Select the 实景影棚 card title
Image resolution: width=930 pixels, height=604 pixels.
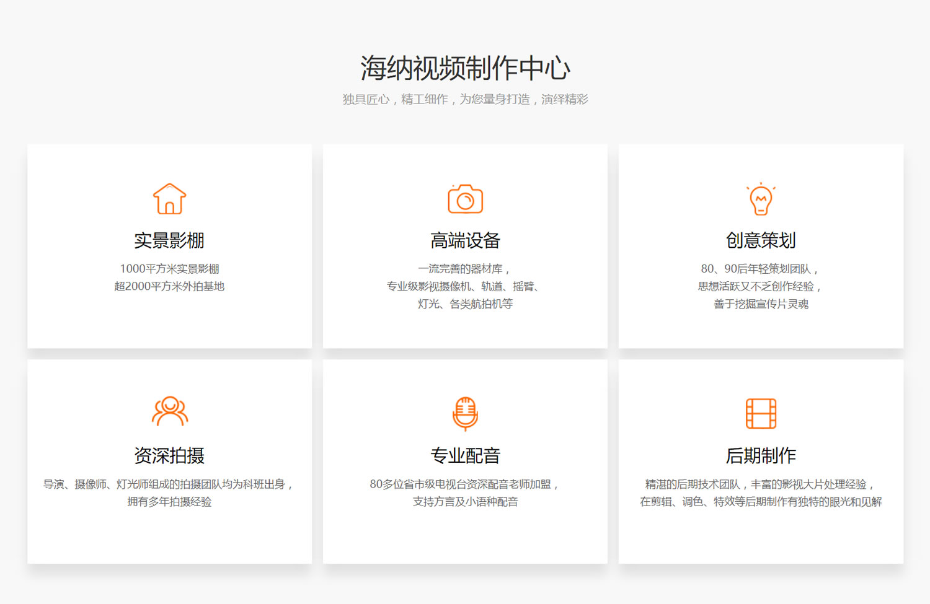169,240
